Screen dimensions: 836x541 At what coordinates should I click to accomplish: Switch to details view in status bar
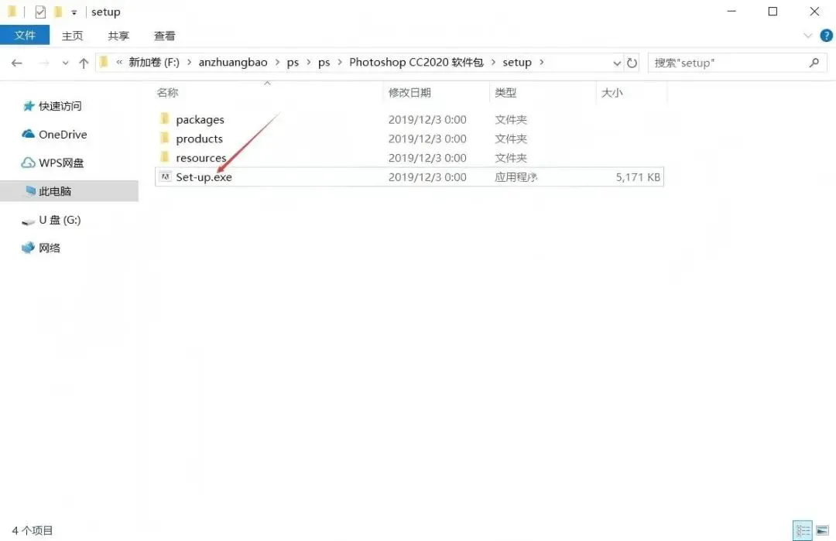click(803, 530)
